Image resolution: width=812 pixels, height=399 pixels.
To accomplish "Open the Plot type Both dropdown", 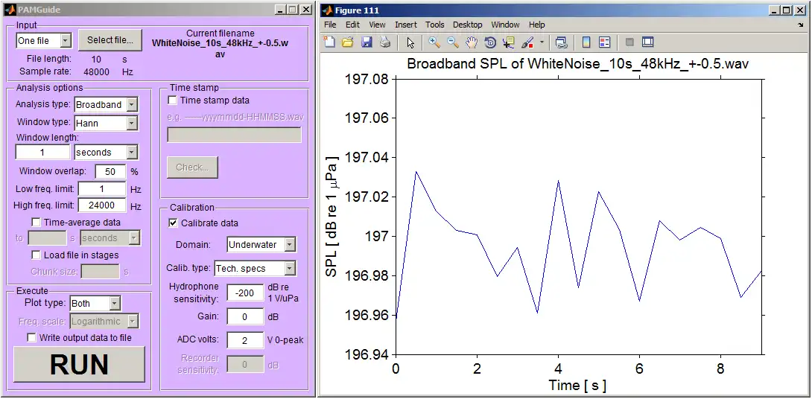I will [x=95, y=303].
